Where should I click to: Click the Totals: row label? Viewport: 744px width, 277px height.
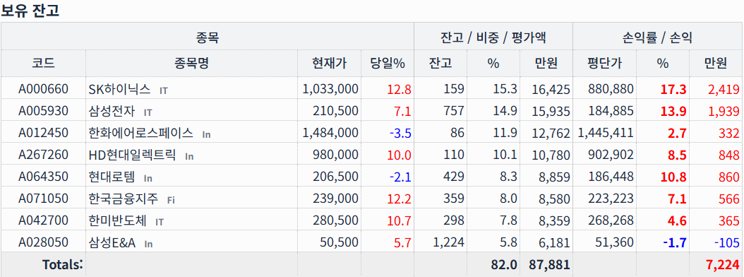62,264
